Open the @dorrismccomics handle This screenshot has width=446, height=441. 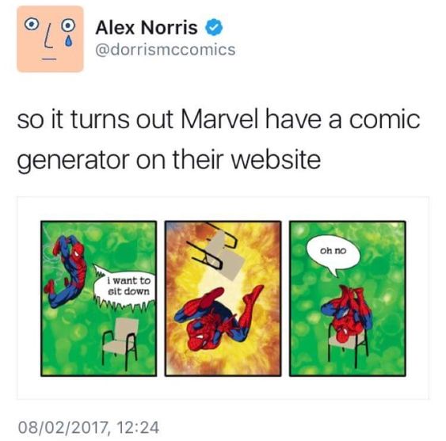[166, 50]
